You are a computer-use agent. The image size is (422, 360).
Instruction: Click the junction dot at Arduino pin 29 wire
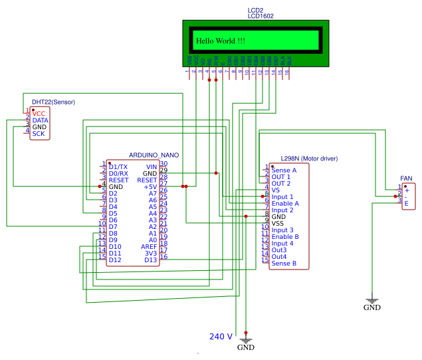tap(216, 173)
